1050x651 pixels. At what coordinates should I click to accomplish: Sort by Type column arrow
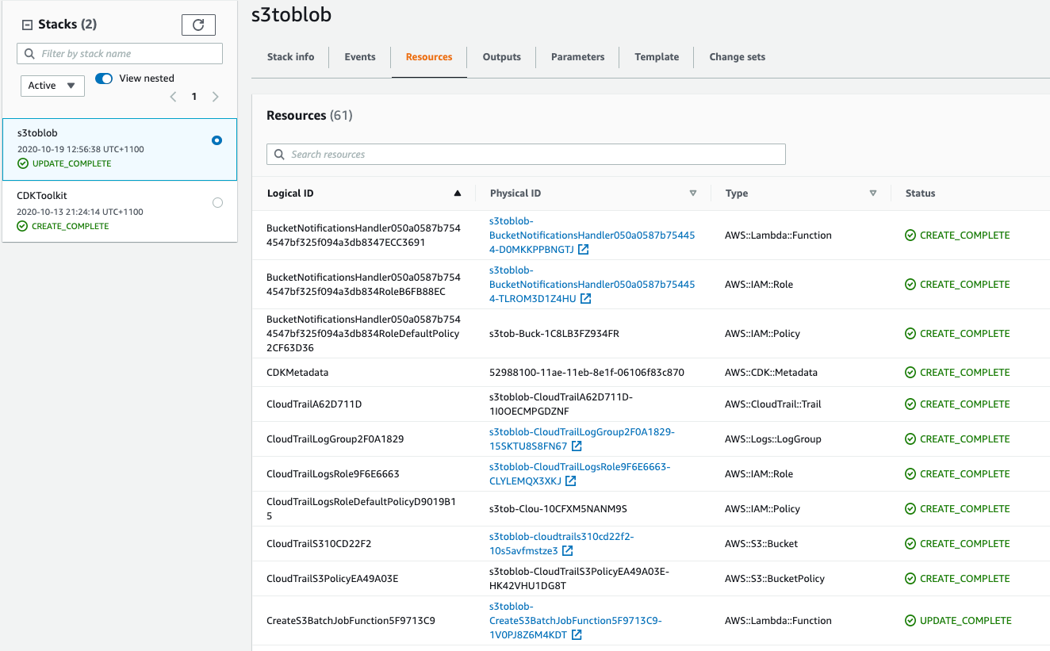click(873, 193)
